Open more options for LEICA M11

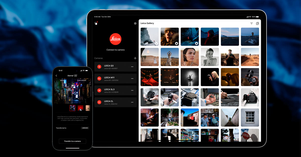pos(132,79)
